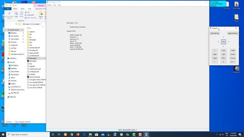Click the Cut command in the ribbon
Viewport: 244px width, 137px height.
[x=27, y=12]
